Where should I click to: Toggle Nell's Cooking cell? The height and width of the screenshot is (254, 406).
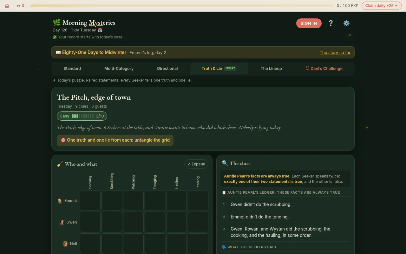pyautogui.click(x=90, y=244)
